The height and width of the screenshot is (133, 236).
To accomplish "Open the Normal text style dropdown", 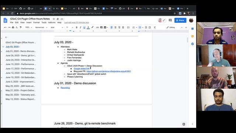I will tap(41, 27).
